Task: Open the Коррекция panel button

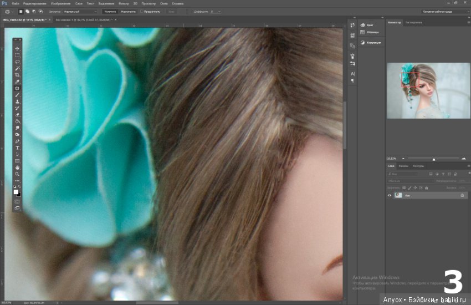Action: pyautogui.click(x=371, y=43)
